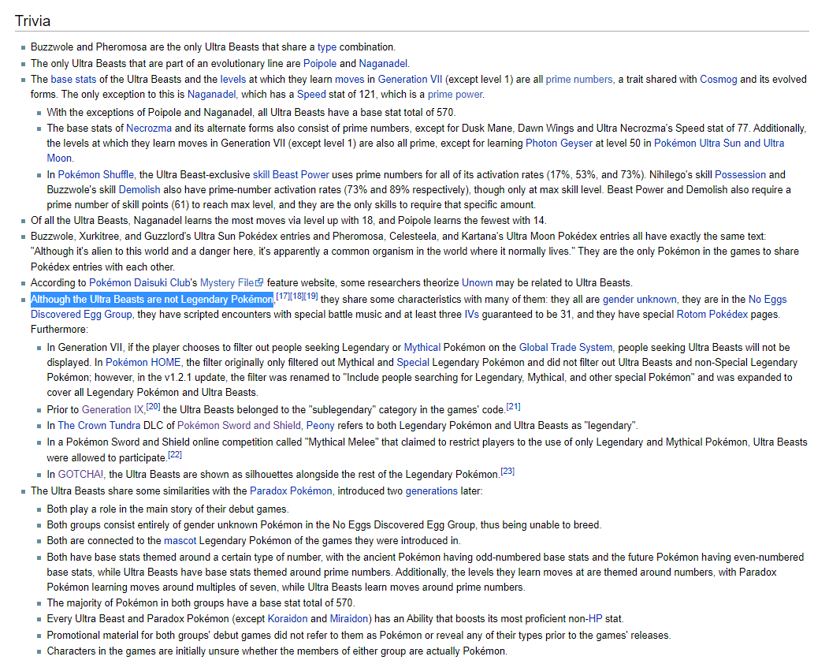
Task: Open the Pokémon Shuffle link
Action: [x=95, y=174]
